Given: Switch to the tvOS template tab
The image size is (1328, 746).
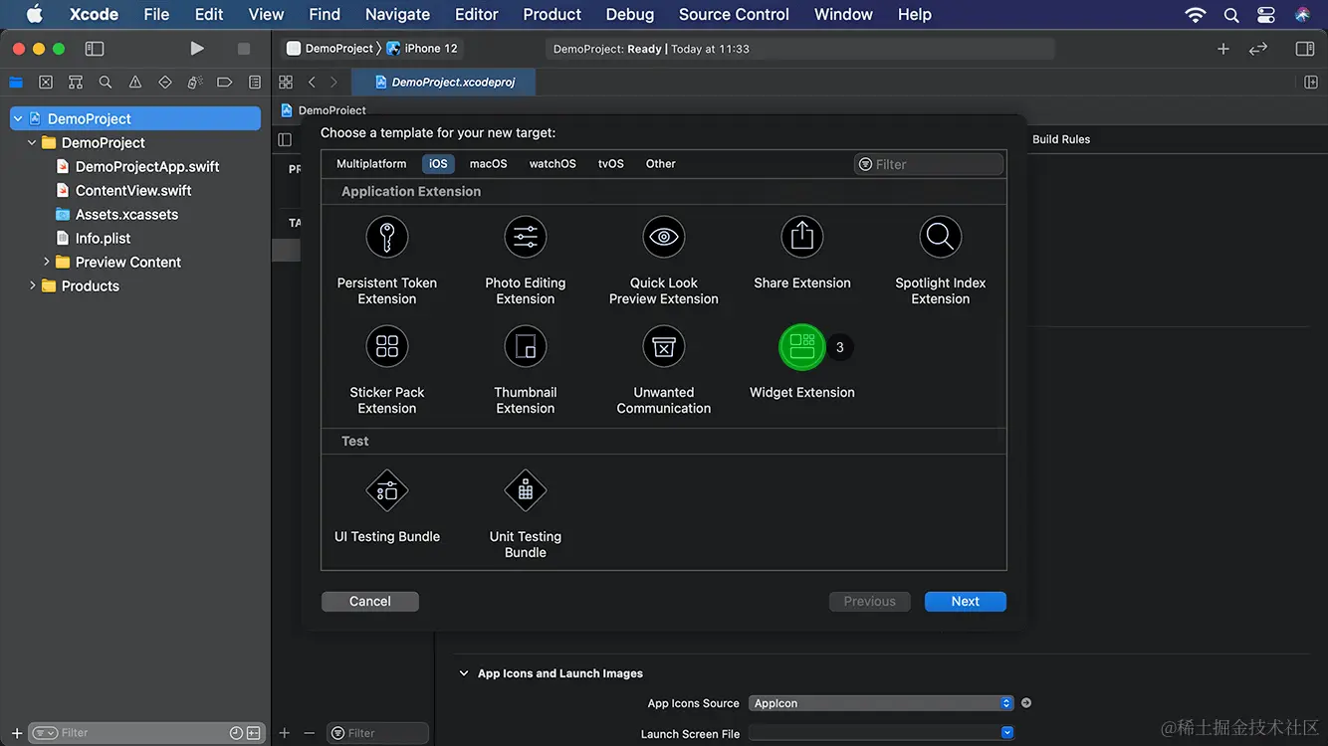Looking at the screenshot, I should click(x=611, y=163).
